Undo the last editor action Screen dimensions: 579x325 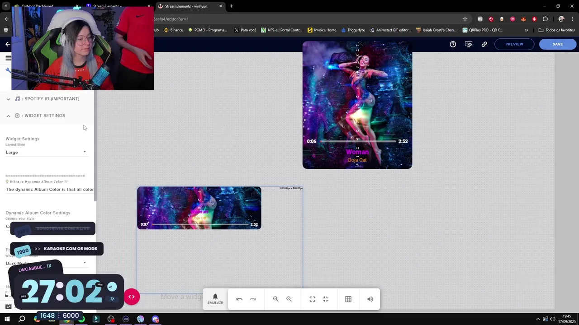point(239,299)
